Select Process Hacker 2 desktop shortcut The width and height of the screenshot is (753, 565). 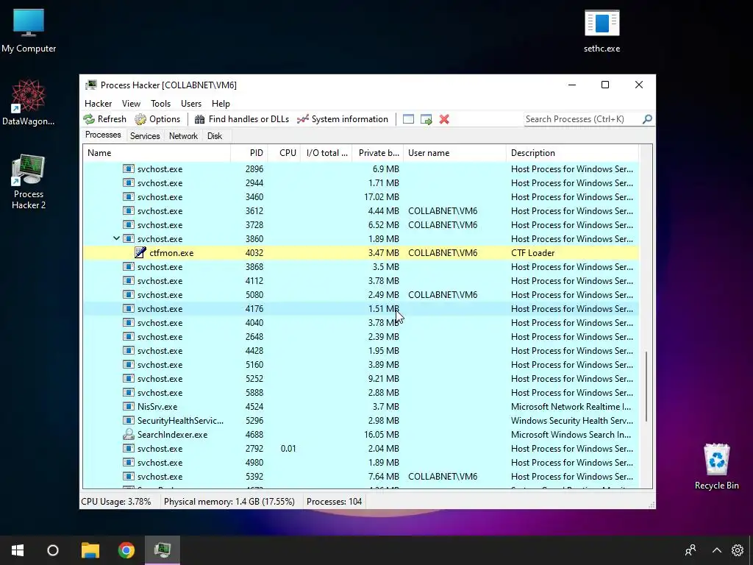coord(29,182)
